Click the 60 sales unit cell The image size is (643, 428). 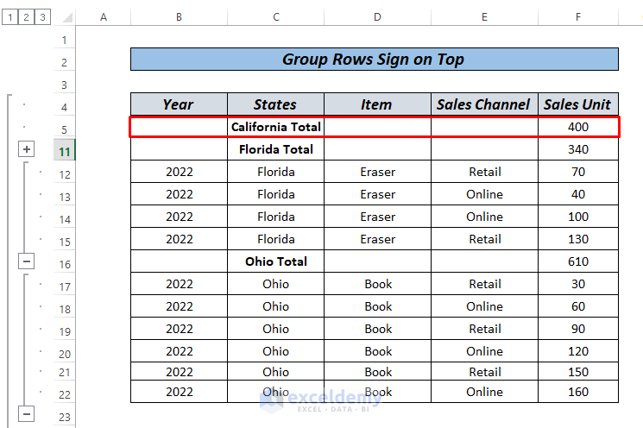(578, 306)
